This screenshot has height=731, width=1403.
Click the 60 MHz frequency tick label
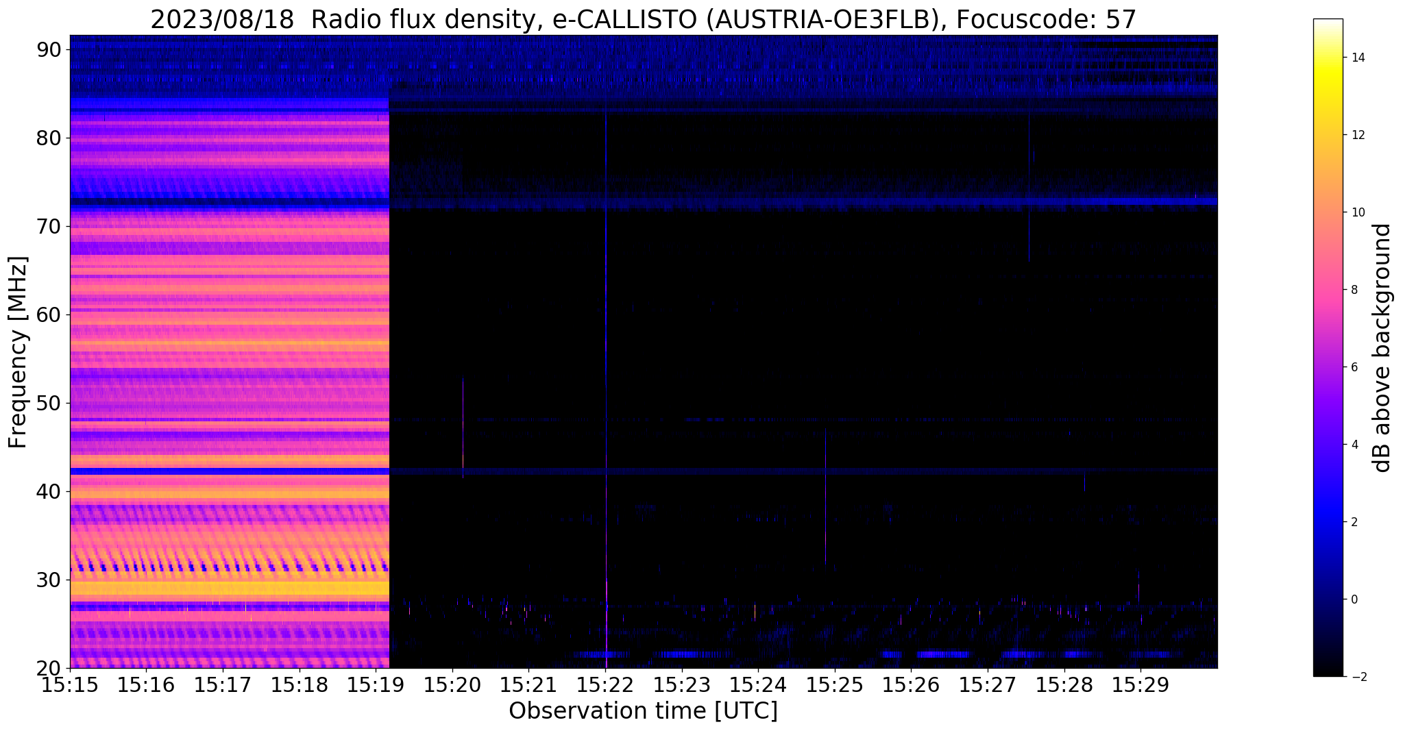click(49, 314)
